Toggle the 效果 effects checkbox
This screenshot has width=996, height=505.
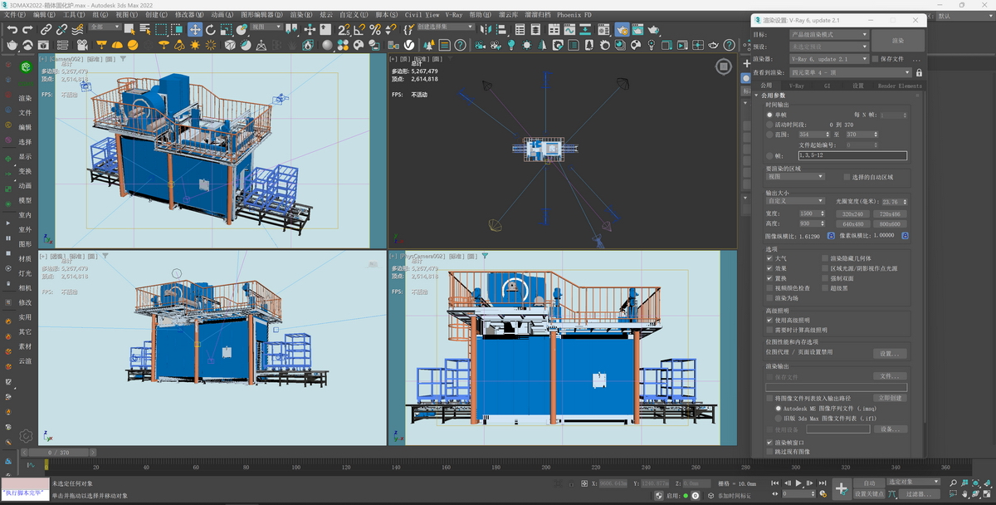click(x=770, y=268)
